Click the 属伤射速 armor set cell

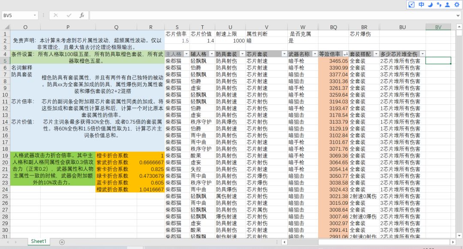coord(230,196)
